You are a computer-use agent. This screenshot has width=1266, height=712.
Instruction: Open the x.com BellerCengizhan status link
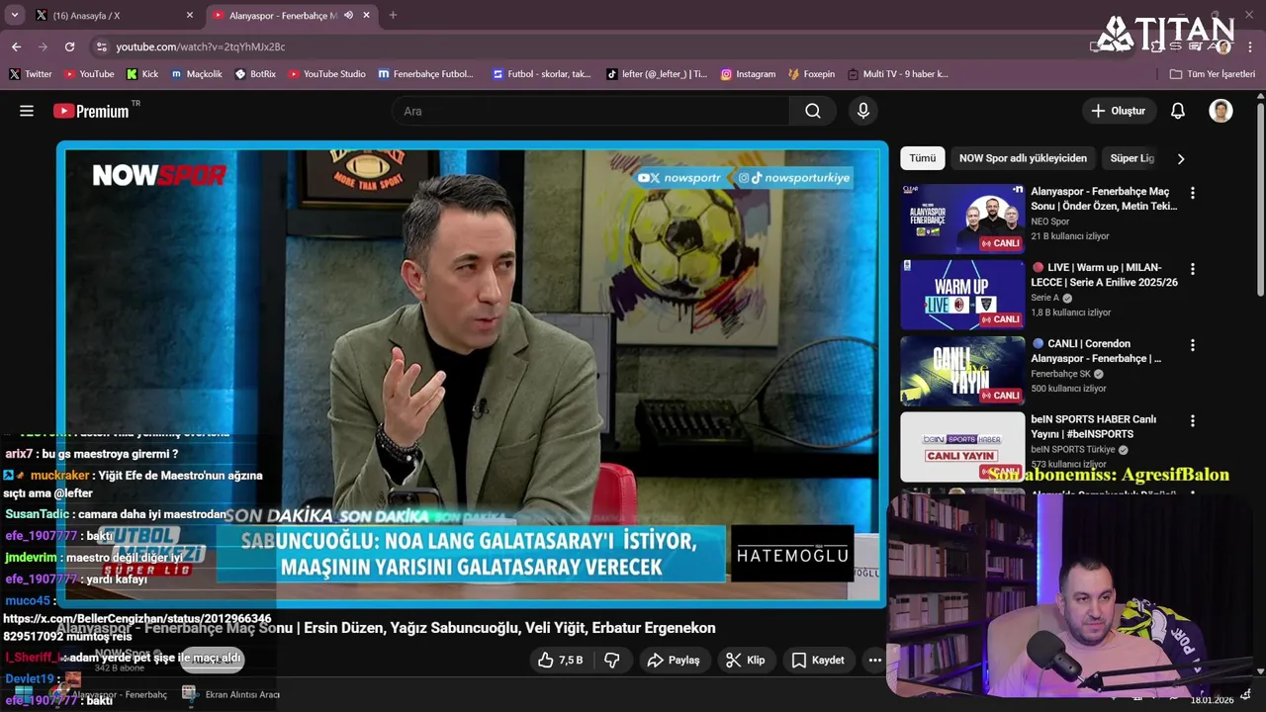pyautogui.click(x=136, y=628)
